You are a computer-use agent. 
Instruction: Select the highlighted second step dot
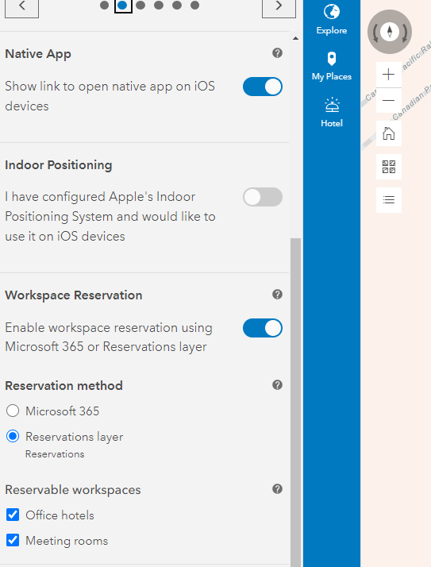(122, 5)
